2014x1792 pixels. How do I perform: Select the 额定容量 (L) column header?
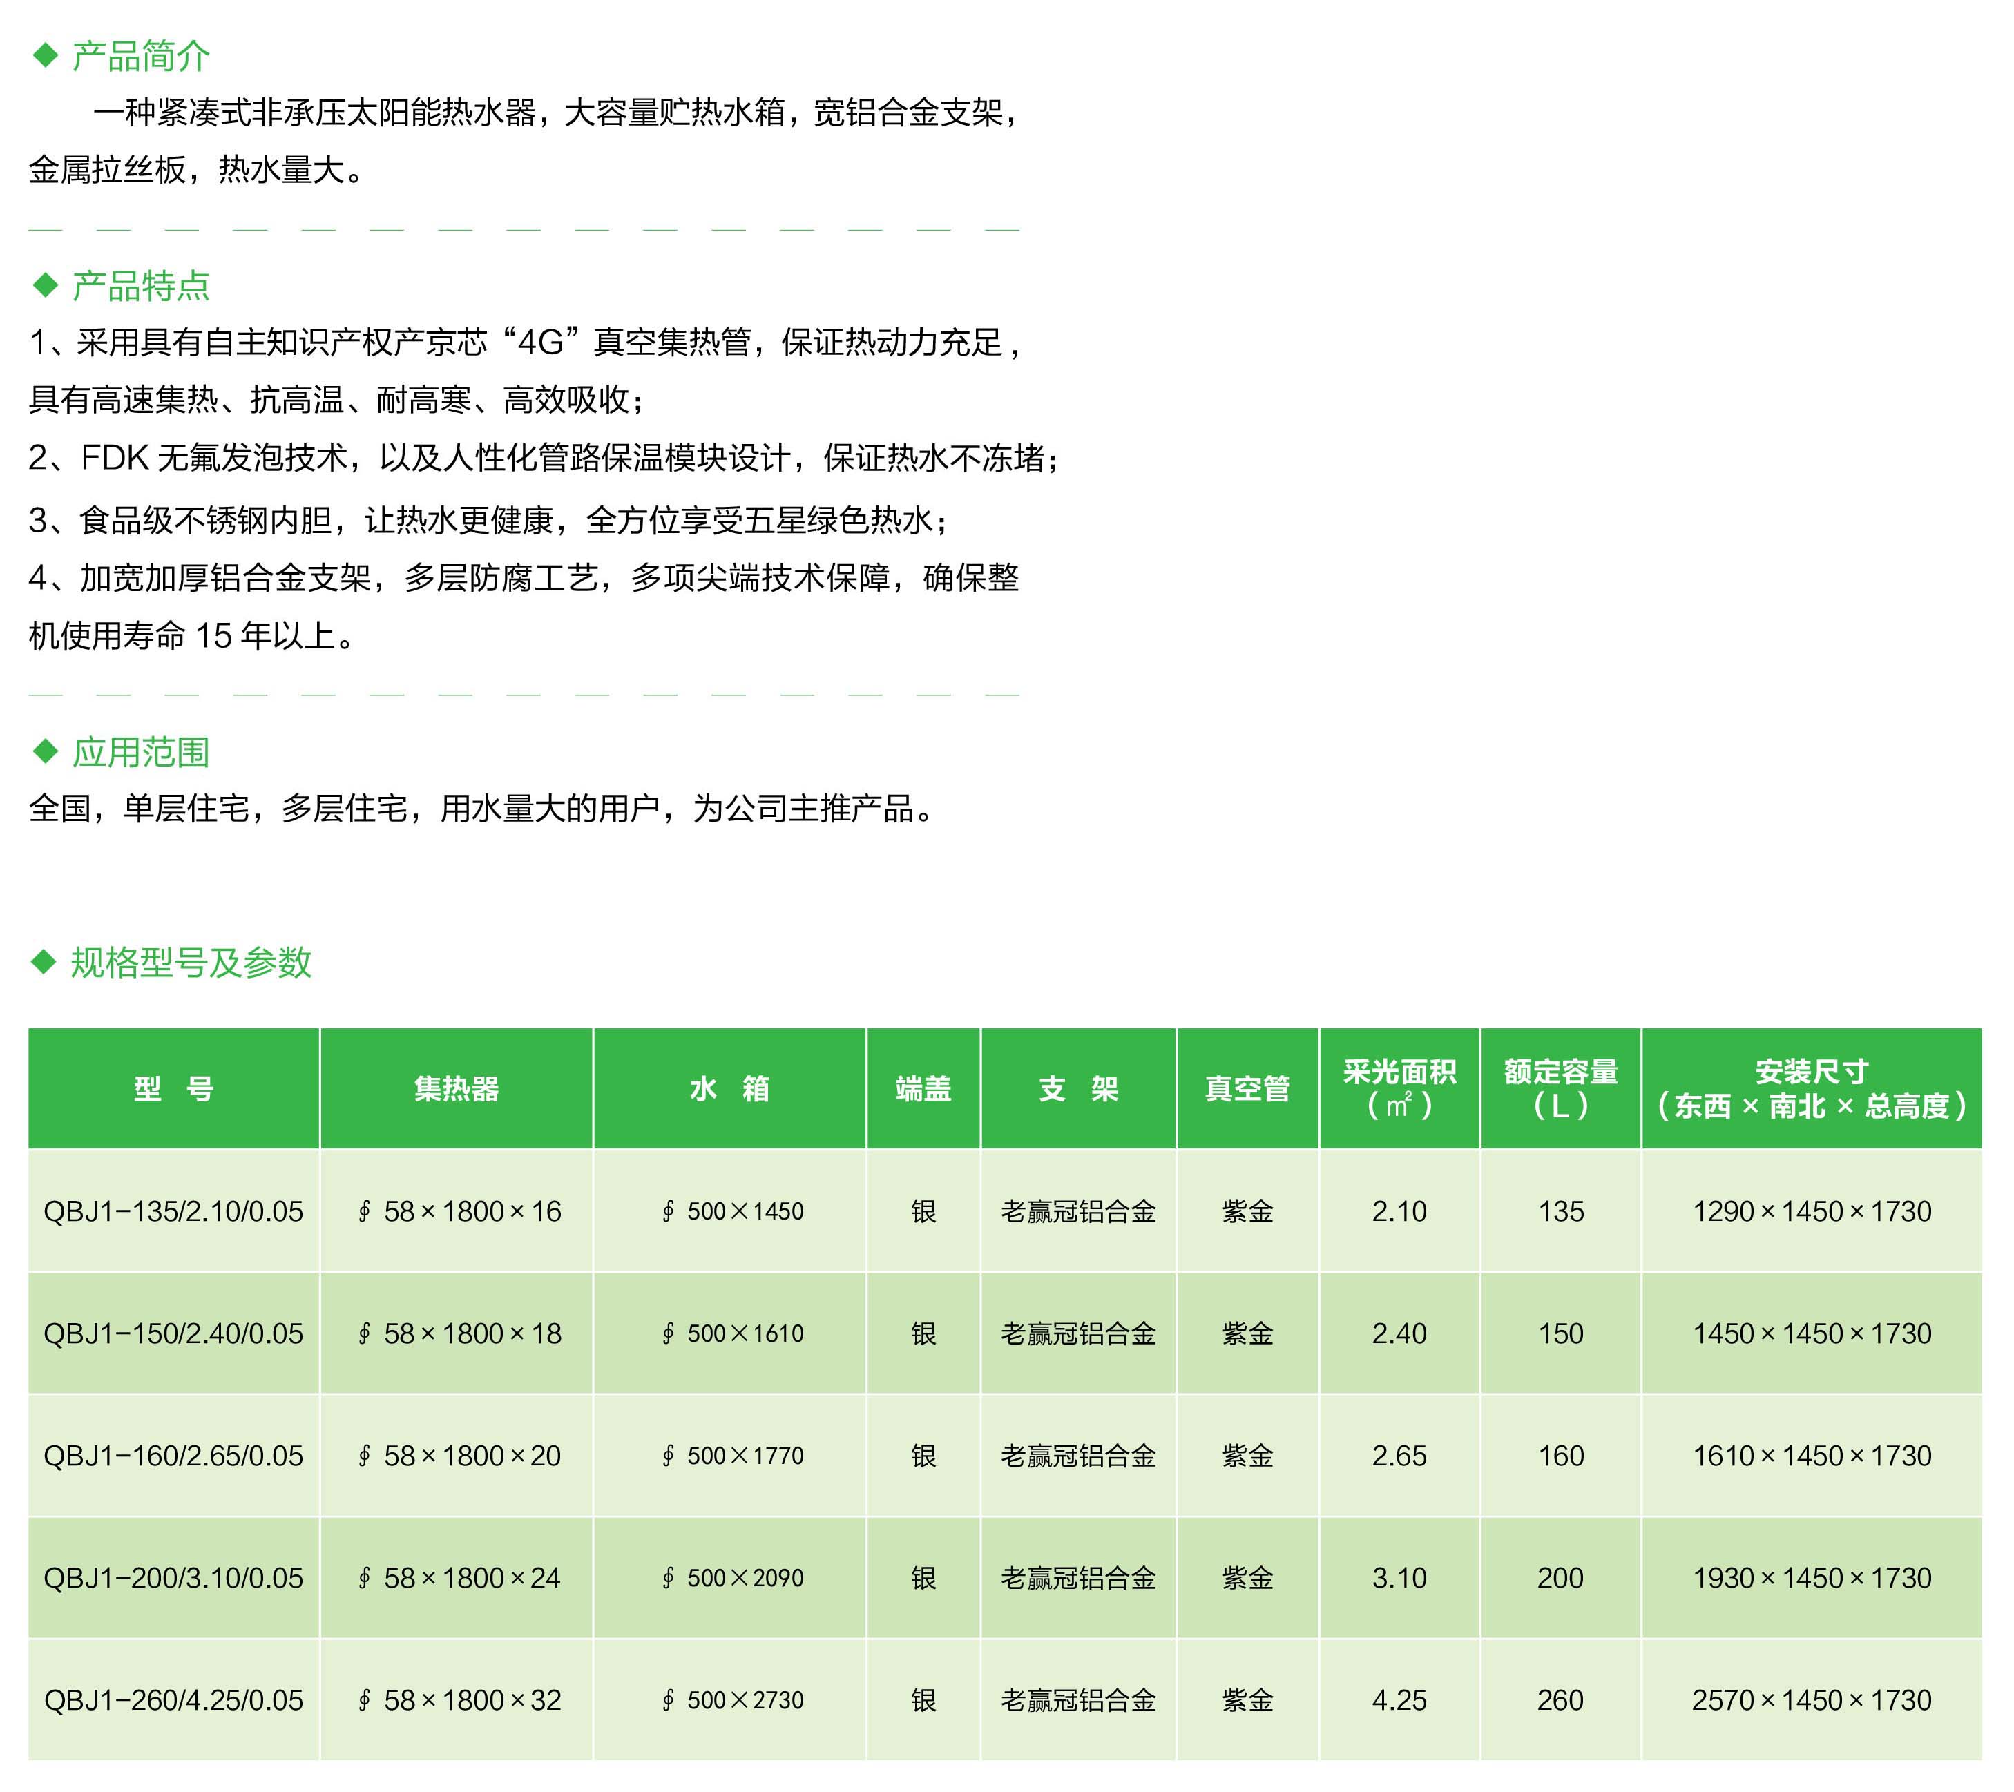(1561, 1088)
